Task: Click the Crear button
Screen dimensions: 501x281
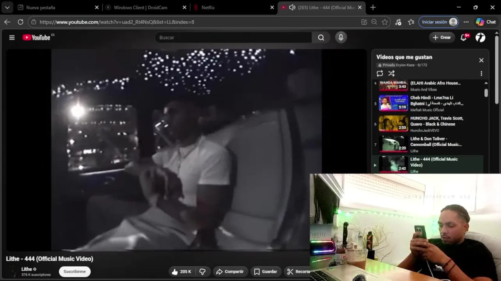Action: point(442,37)
